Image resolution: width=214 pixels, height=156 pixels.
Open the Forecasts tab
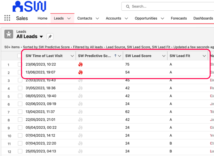point(179,18)
